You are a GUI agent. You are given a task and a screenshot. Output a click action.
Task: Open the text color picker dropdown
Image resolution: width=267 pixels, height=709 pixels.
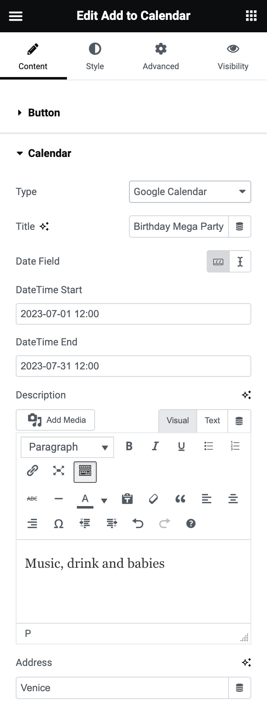(104, 500)
